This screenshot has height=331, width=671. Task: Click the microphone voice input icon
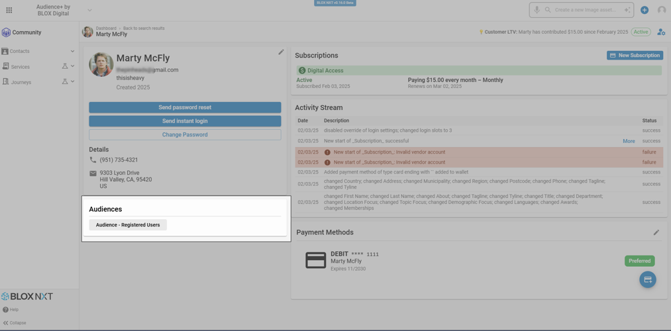pos(537,10)
